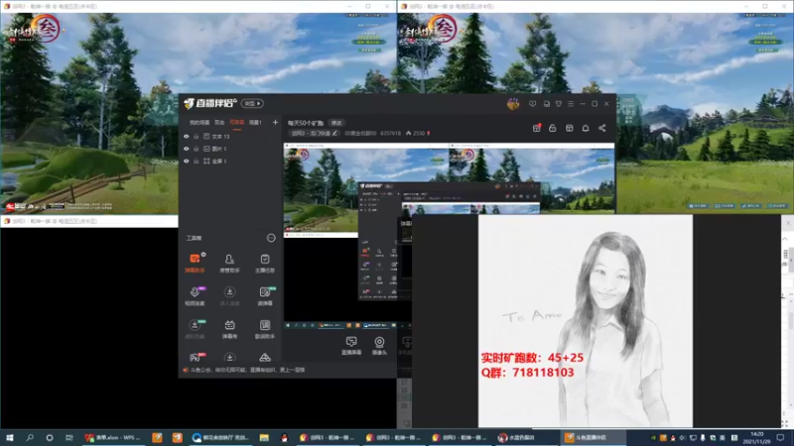Switch to 可改名 scene tab
This screenshot has width=794, height=446.
(237, 122)
